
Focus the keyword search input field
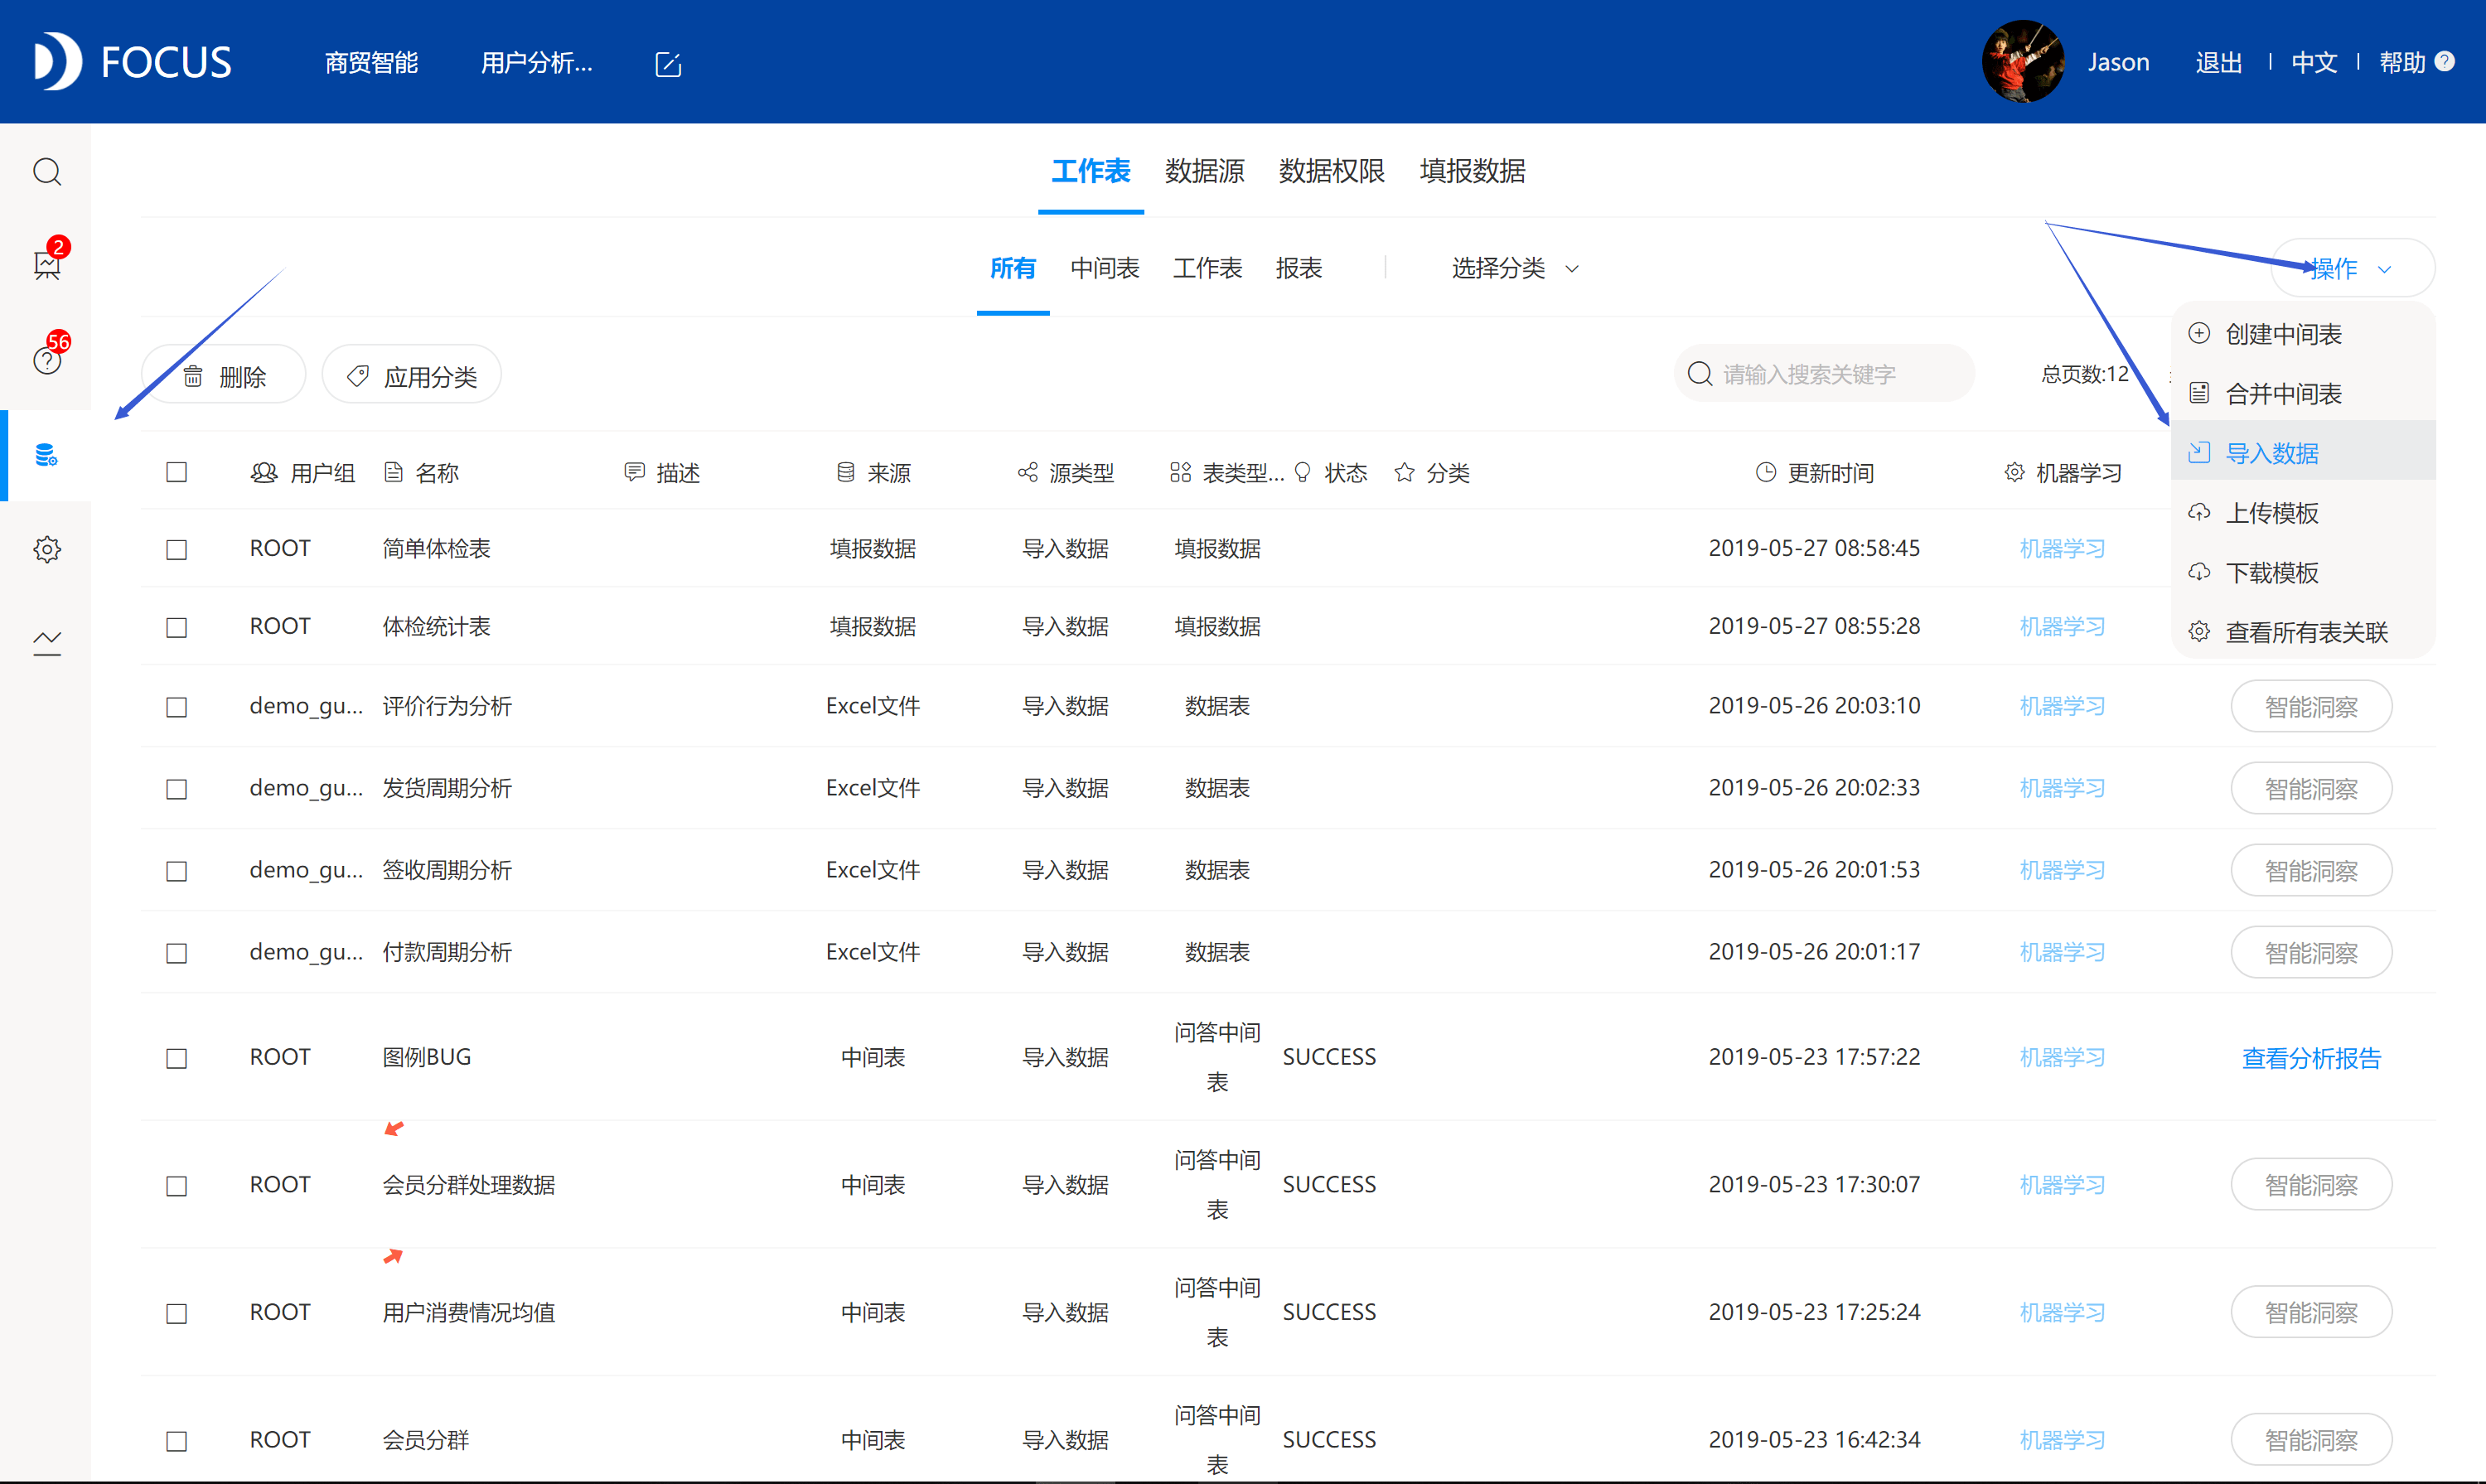click(x=1824, y=374)
